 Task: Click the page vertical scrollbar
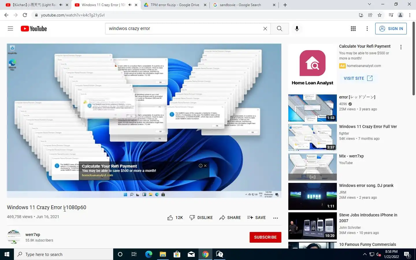[414, 59]
